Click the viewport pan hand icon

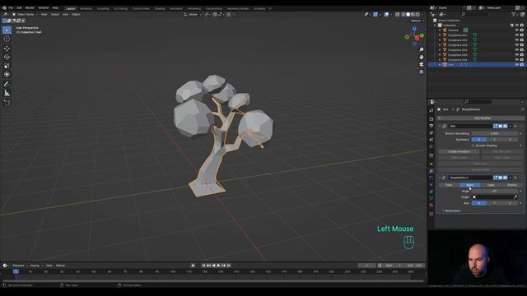(421, 57)
